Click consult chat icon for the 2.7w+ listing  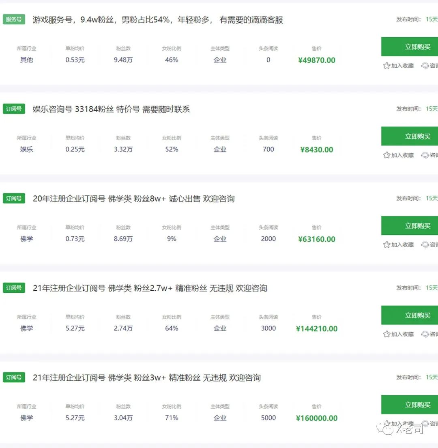point(425,334)
